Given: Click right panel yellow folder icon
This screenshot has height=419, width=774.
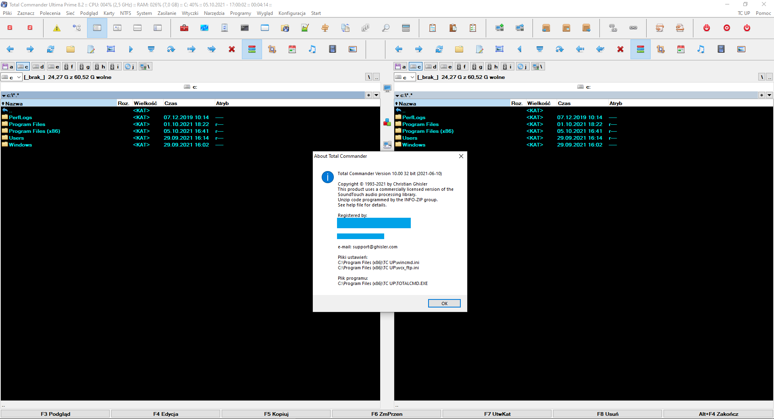Looking at the screenshot, I should [459, 49].
